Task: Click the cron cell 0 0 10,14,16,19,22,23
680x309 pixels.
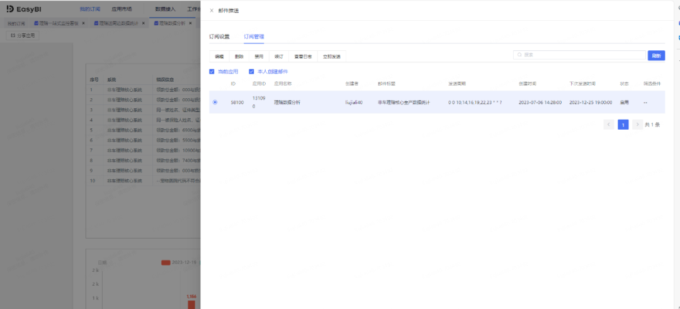Action: 475,103
